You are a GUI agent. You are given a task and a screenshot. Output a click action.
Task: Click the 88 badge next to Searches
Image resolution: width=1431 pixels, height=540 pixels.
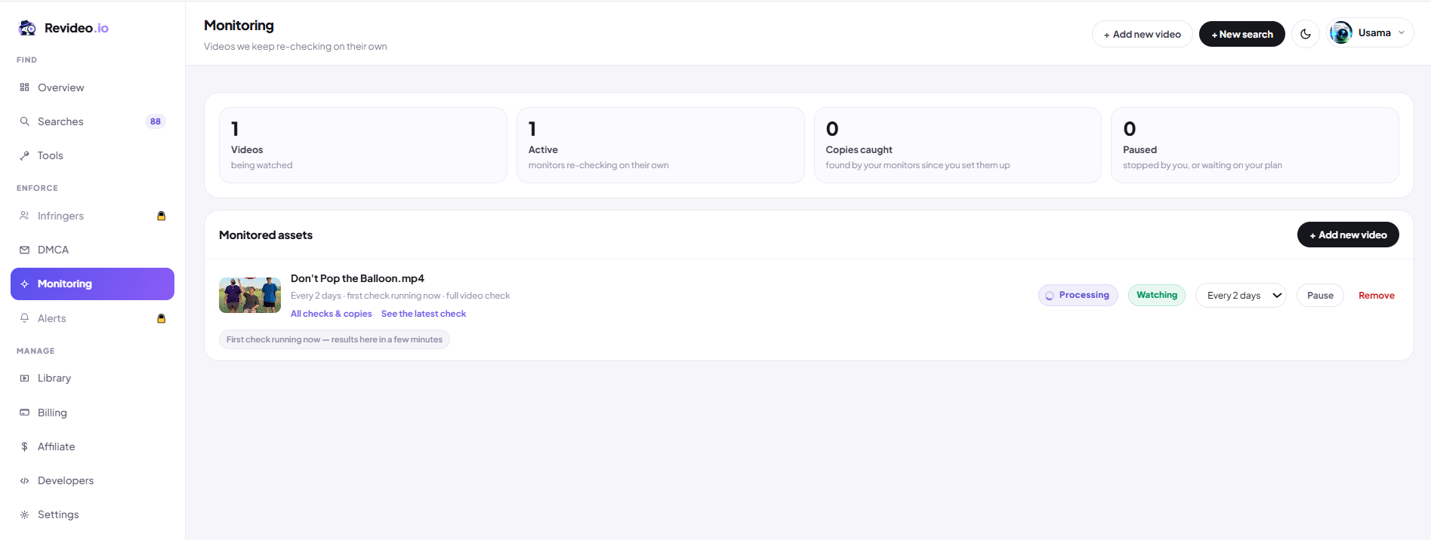155,121
